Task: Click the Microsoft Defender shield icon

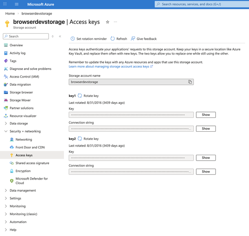Action: point(12,180)
